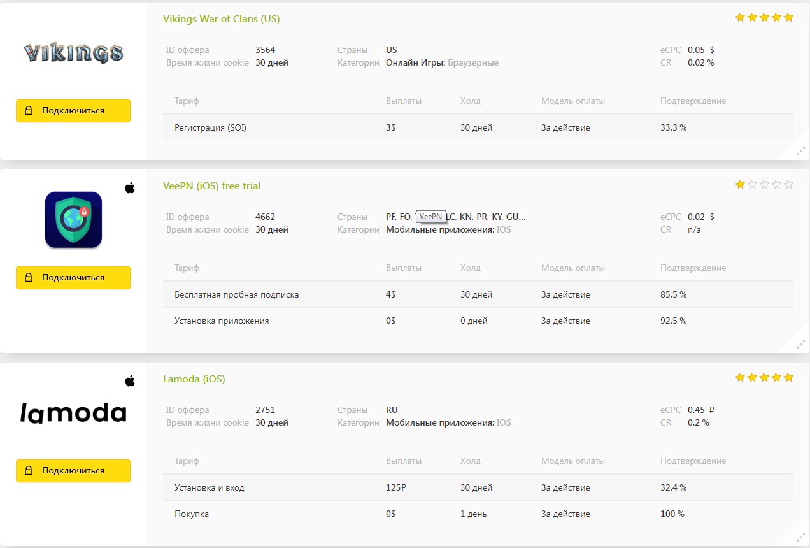Click the Vikings logo image

pyautogui.click(x=73, y=54)
